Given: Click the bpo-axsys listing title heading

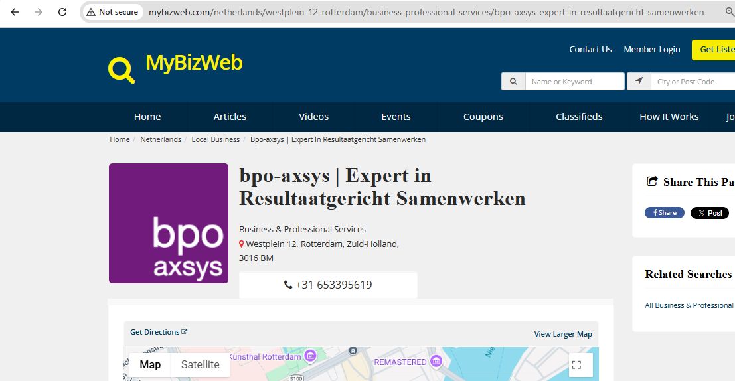Looking at the screenshot, I should (382, 187).
